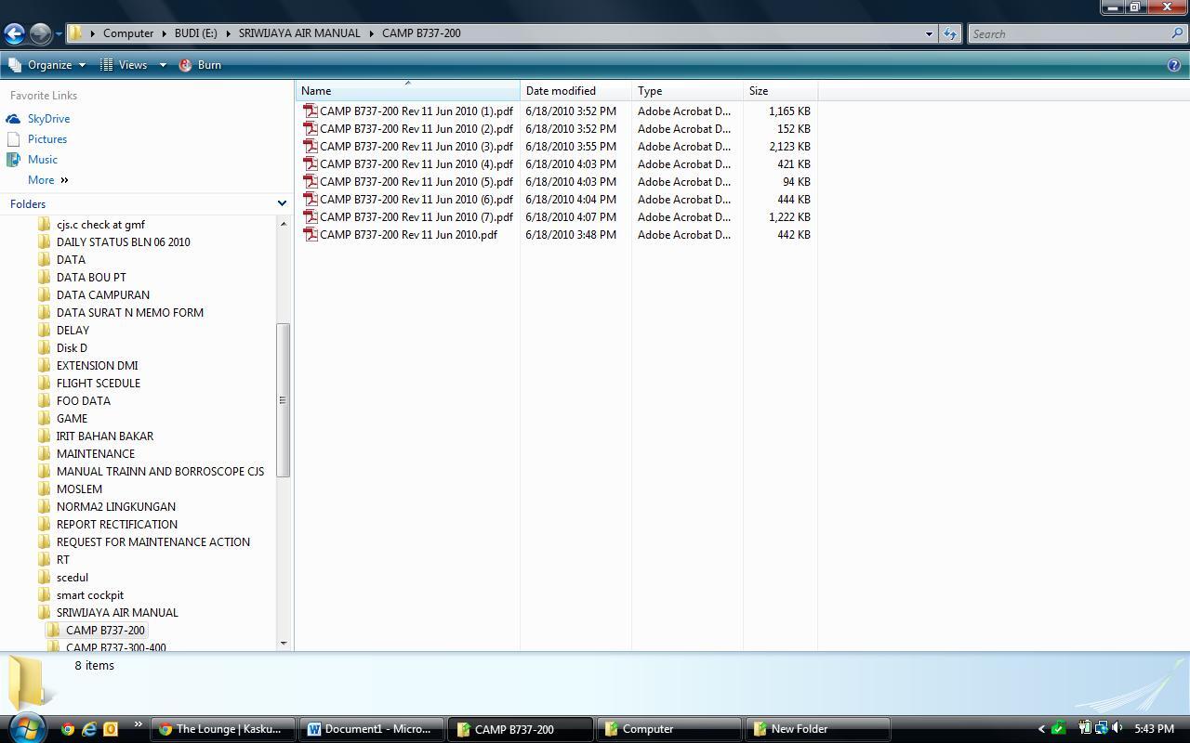Viewport: 1190px width, 743px height.
Task: Click folder icon next to Disk D
Action: coord(44,348)
